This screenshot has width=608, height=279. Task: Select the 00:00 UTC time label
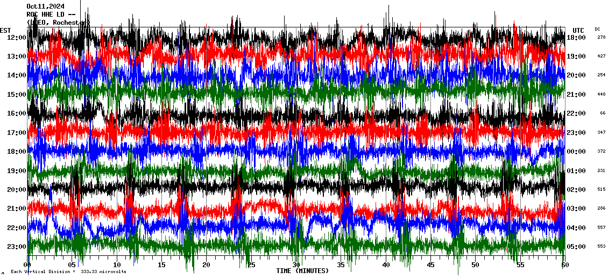(x=576, y=152)
